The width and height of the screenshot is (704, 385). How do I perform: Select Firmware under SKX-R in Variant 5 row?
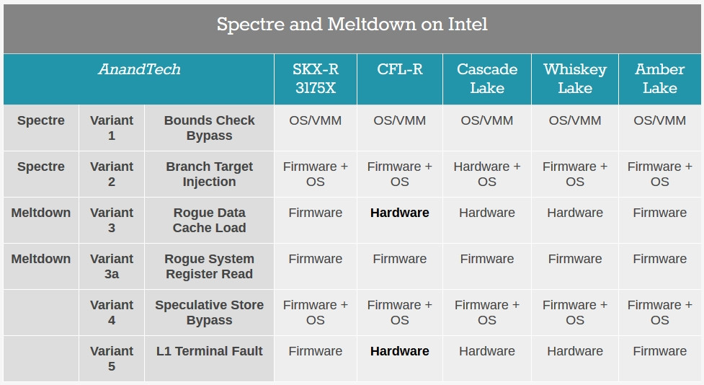click(315, 351)
